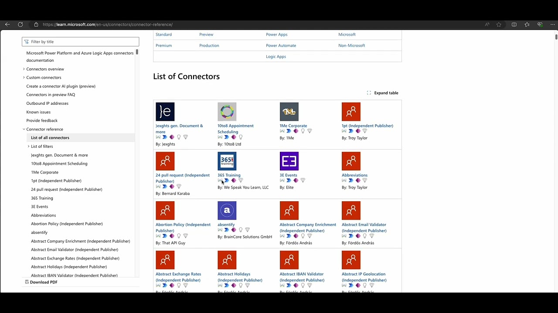Open the 1Me Corporate connector logo

click(x=289, y=112)
